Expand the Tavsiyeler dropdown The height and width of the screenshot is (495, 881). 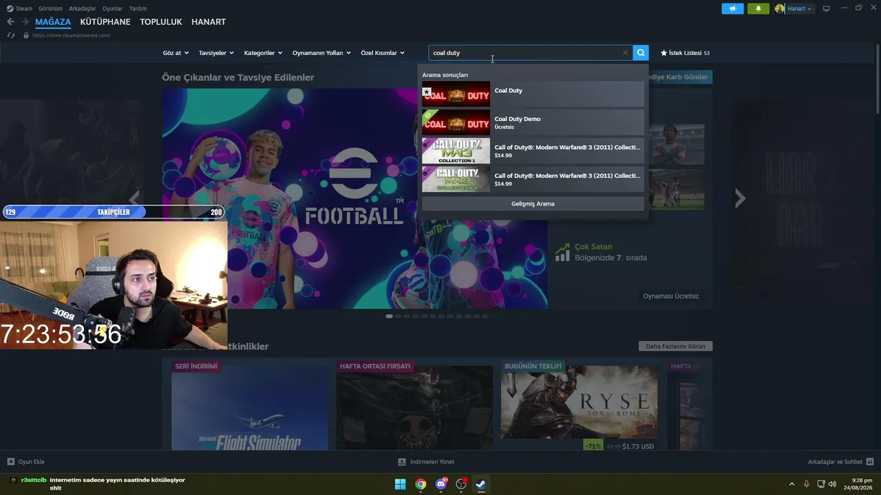pyautogui.click(x=216, y=53)
